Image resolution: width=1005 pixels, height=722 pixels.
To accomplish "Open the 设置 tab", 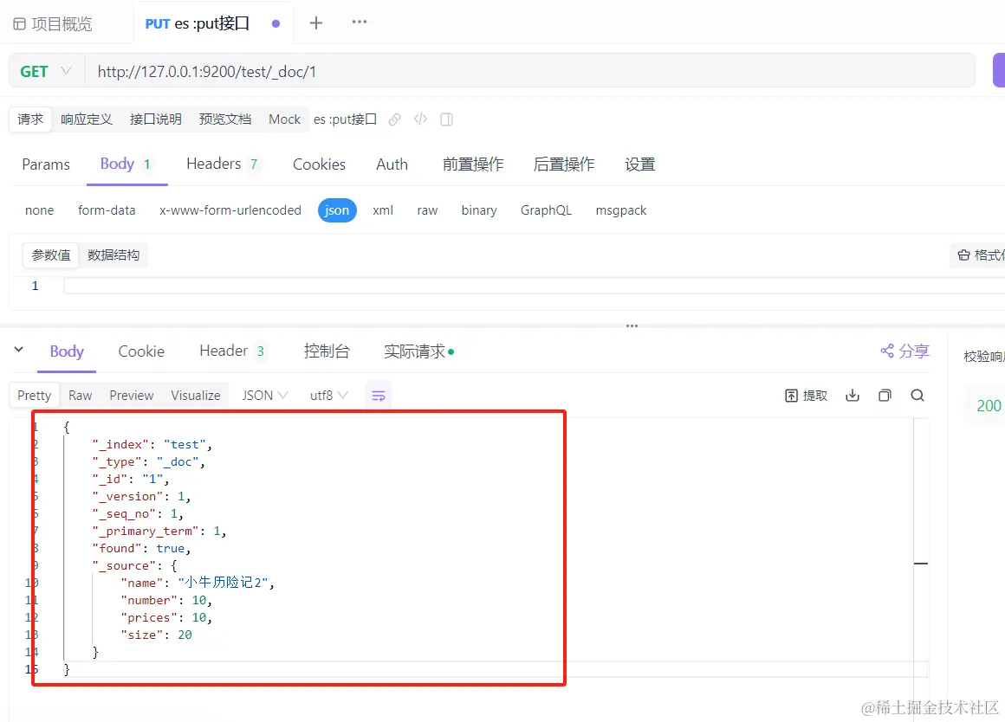I will tap(639, 164).
